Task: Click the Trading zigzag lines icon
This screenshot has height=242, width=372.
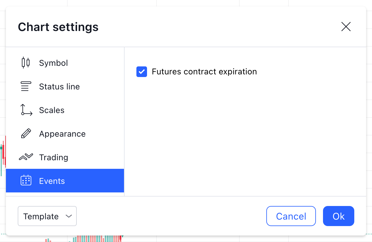Action: (x=26, y=157)
